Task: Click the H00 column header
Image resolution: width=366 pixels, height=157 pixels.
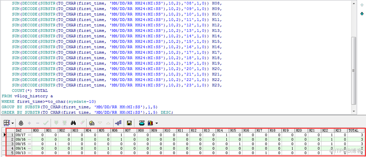Action: point(38,130)
